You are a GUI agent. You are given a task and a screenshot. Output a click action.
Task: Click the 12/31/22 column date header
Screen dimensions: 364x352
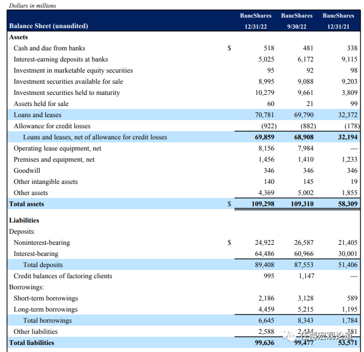pos(256,27)
